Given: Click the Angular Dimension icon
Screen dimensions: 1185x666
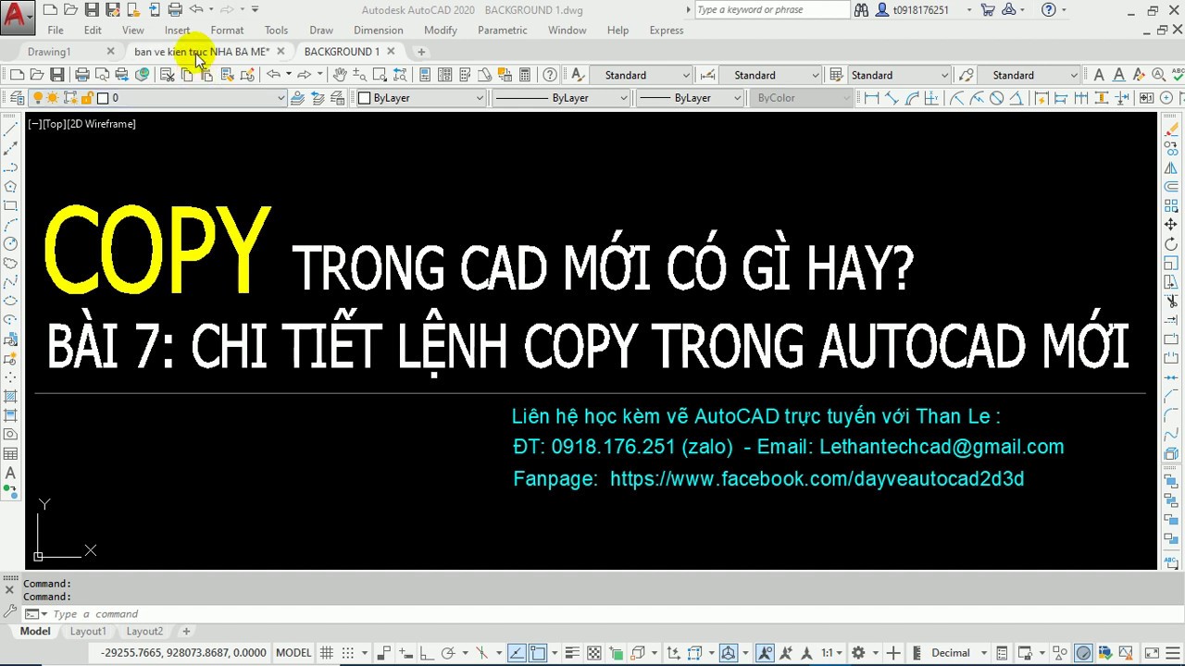Looking at the screenshot, I should (x=1017, y=98).
